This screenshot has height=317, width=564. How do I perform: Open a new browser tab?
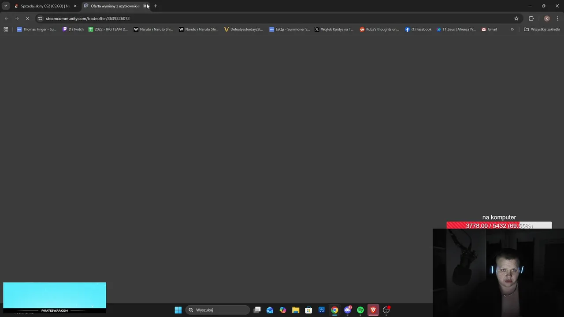(156, 6)
